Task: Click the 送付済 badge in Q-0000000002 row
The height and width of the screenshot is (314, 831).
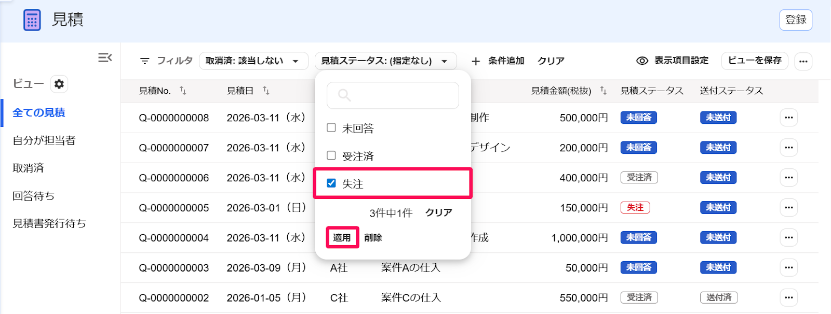Action: click(x=719, y=298)
